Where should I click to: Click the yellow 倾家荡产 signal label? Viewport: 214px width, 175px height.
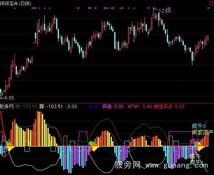click(203, 132)
